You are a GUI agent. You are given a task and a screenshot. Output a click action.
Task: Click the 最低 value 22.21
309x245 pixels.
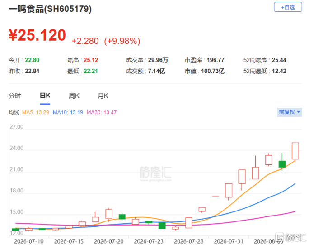pyautogui.click(x=91, y=71)
